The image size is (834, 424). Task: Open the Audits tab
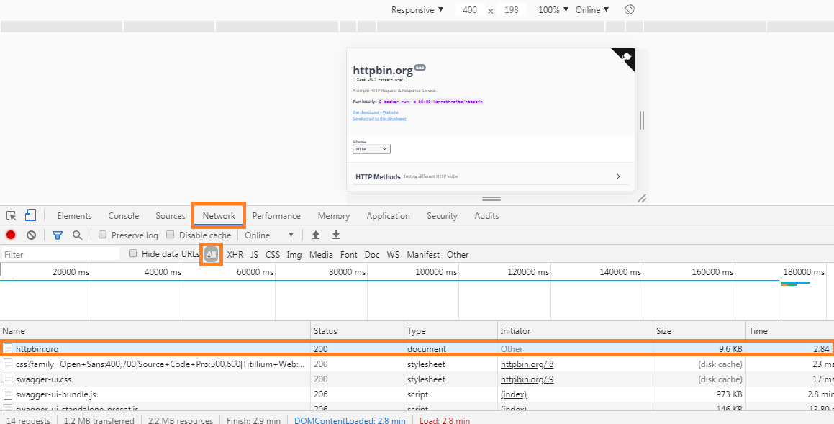[x=486, y=215]
